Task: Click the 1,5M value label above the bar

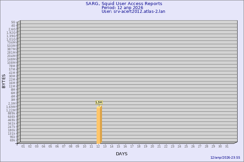Action: [x=99, y=102]
